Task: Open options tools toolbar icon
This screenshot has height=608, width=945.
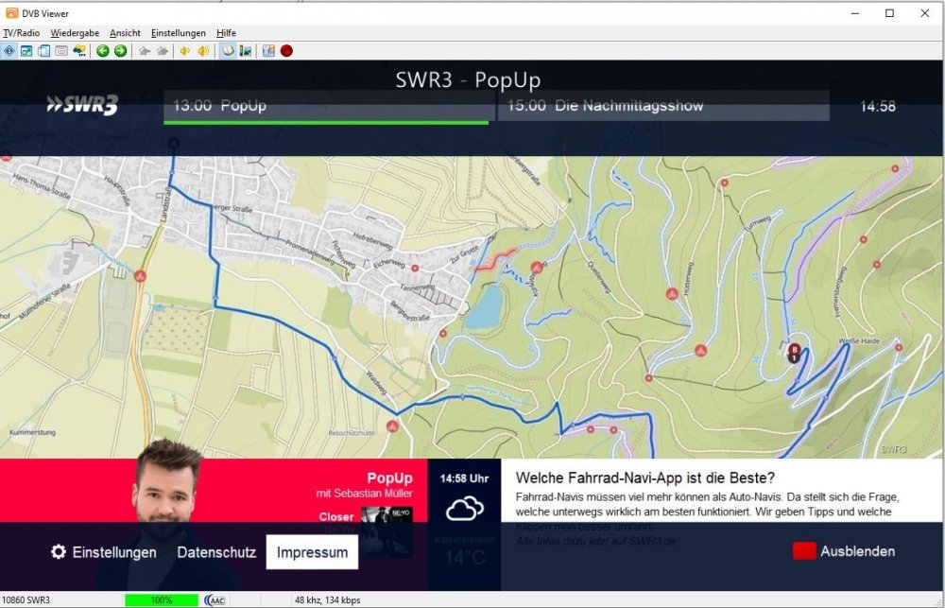Action: [x=268, y=51]
